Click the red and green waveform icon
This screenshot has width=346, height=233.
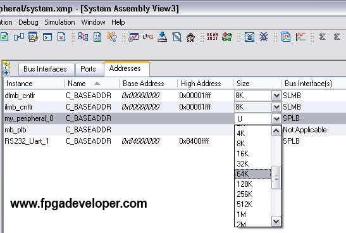click(300, 37)
